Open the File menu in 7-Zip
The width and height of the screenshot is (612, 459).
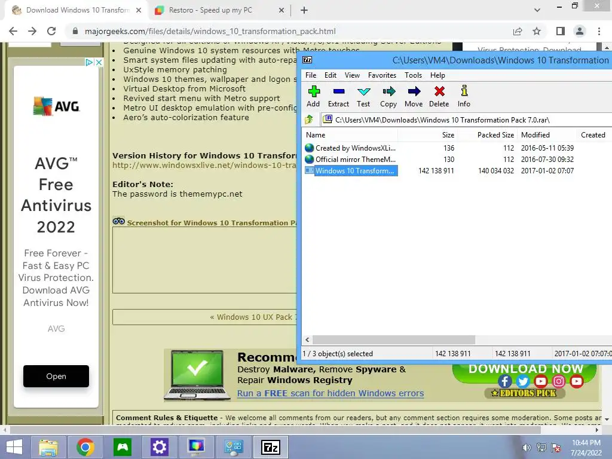coord(311,75)
